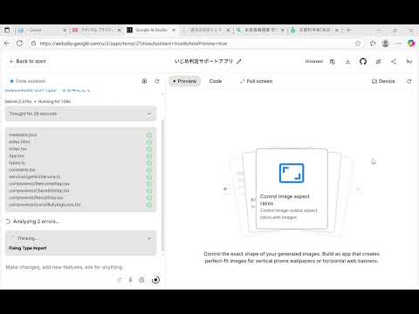Open tab actions menu at far left
This screenshot has width=419, height=314.
[7, 30]
